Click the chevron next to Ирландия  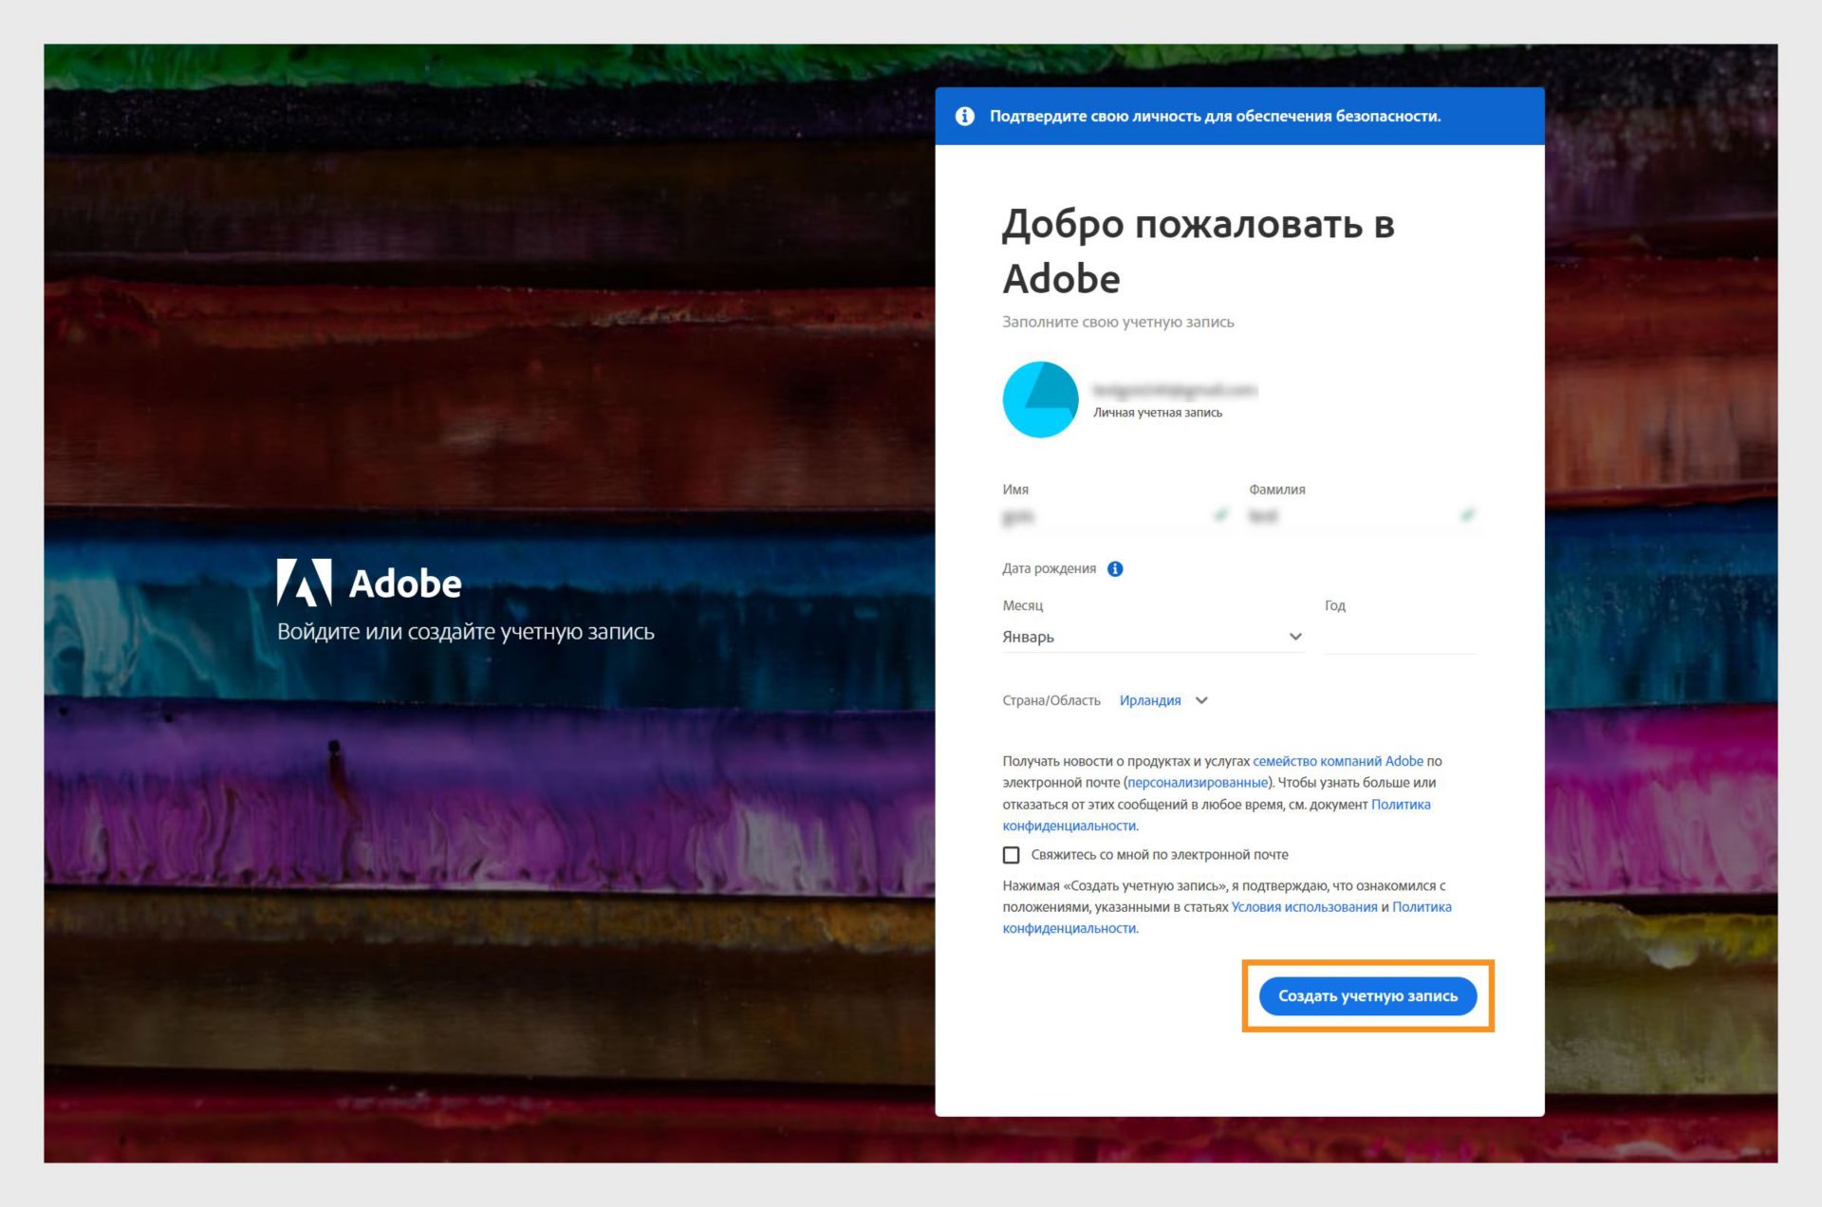point(1201,700)
